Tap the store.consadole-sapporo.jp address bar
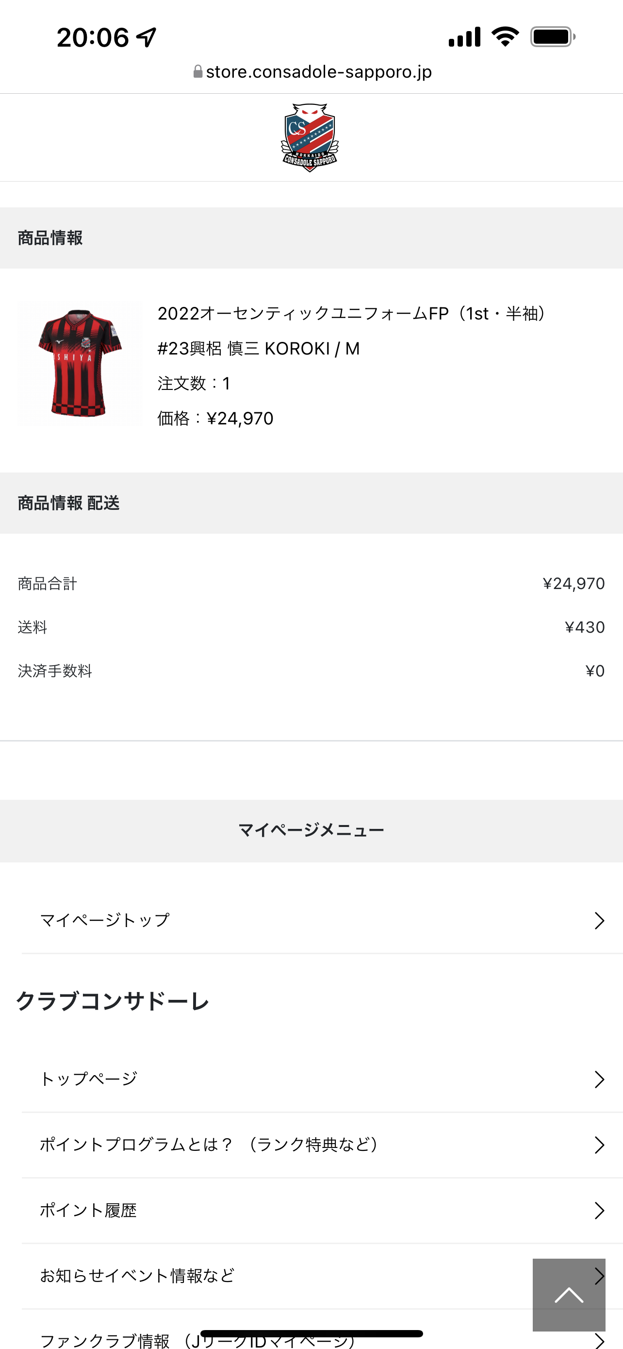The height and width of the screenshot is (1349, 623). point(319,72)
